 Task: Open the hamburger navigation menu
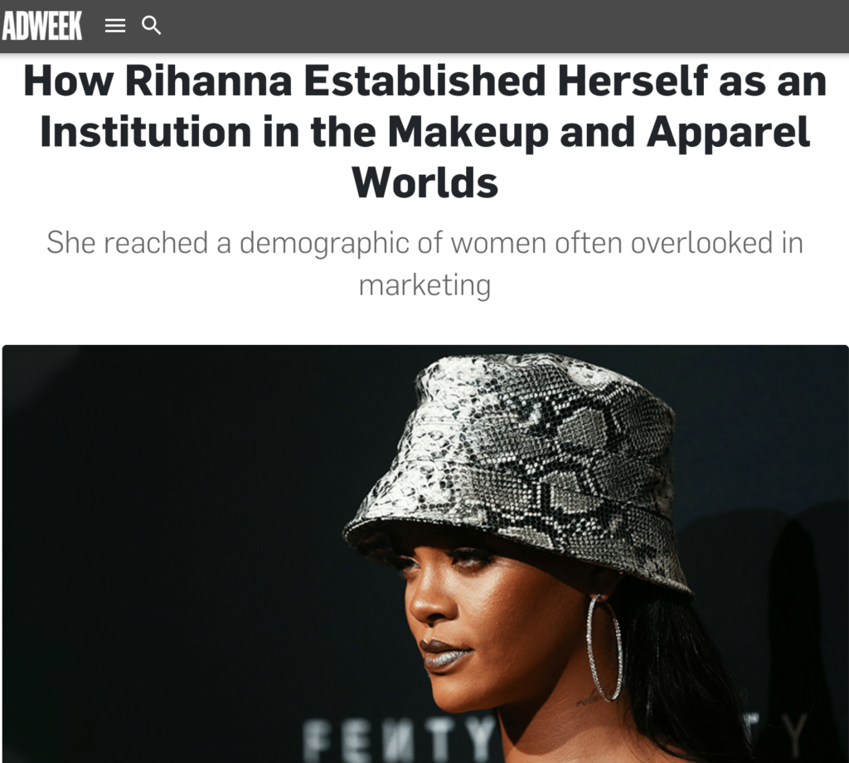click(x=114, y=26)
